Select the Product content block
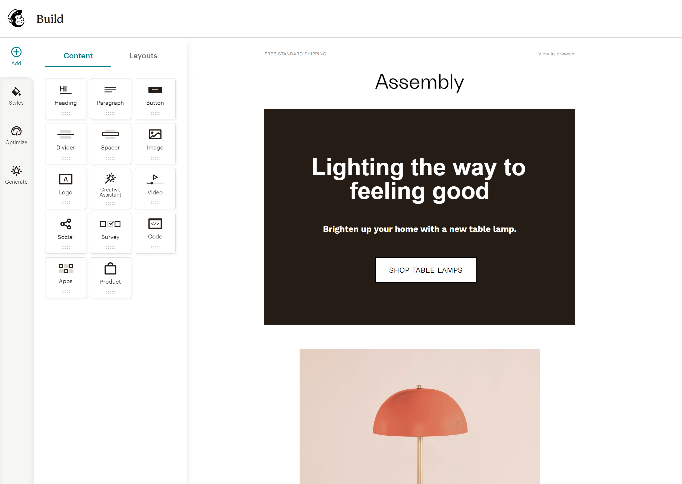This screenshot has height=484, width=682. [x=110, y=277]
